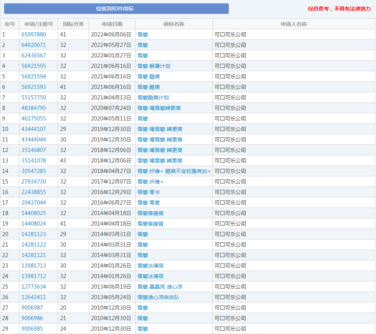Open registration number 13981712 link
This screenshot has height=334, width=376.
34,276
